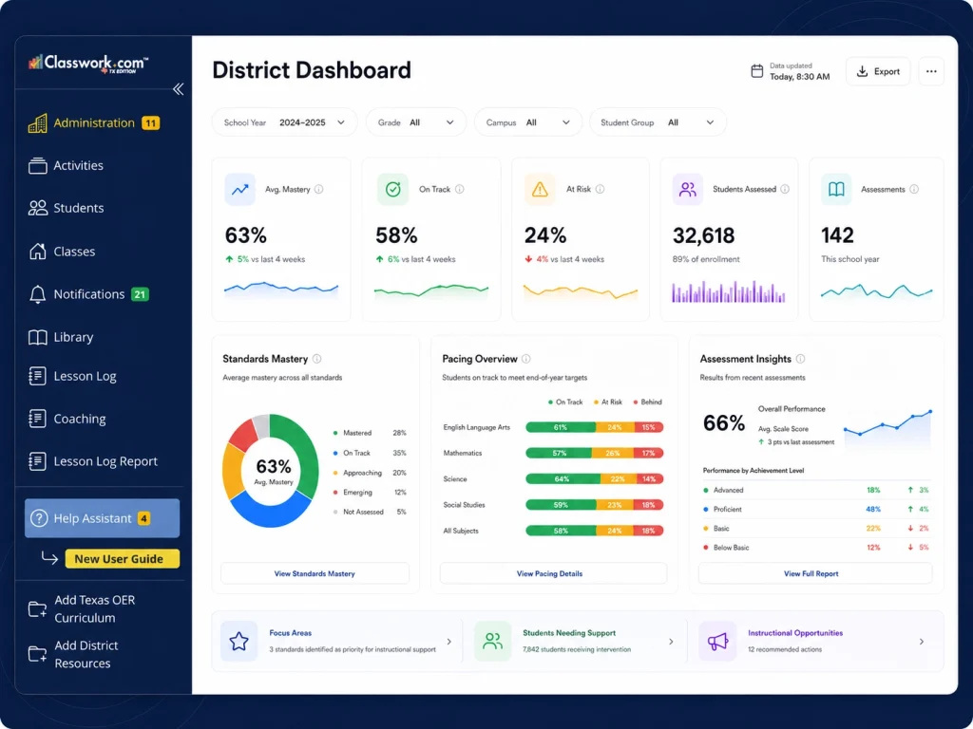Click the Not Assessed legend entry
Image resolution: width=973 pixels, height=729 pixels.
click(x=370, y=512)
